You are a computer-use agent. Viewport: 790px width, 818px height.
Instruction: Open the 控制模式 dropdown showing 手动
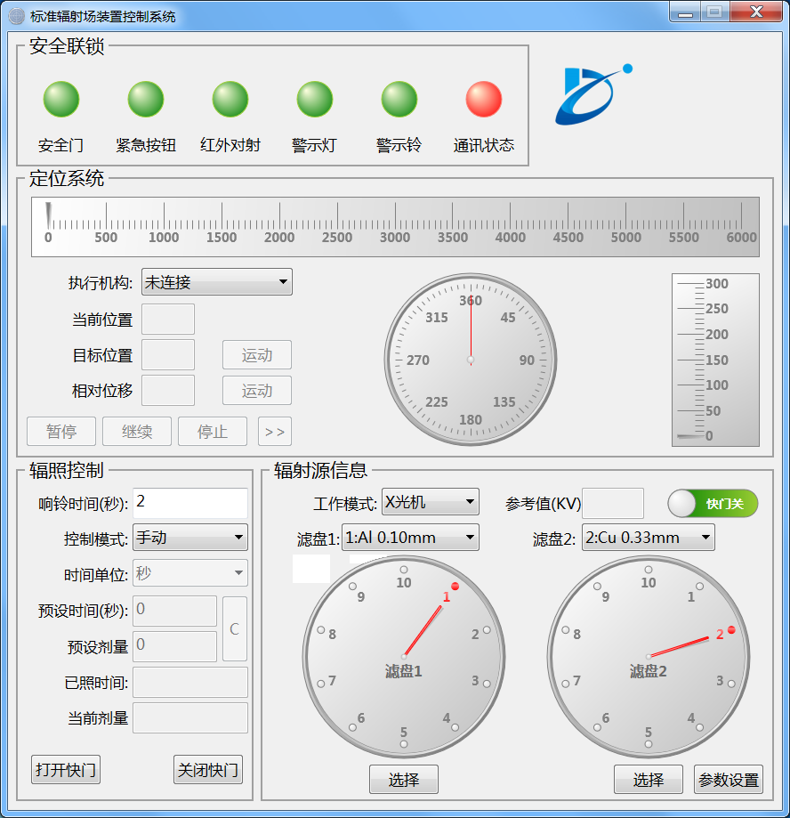190,538
